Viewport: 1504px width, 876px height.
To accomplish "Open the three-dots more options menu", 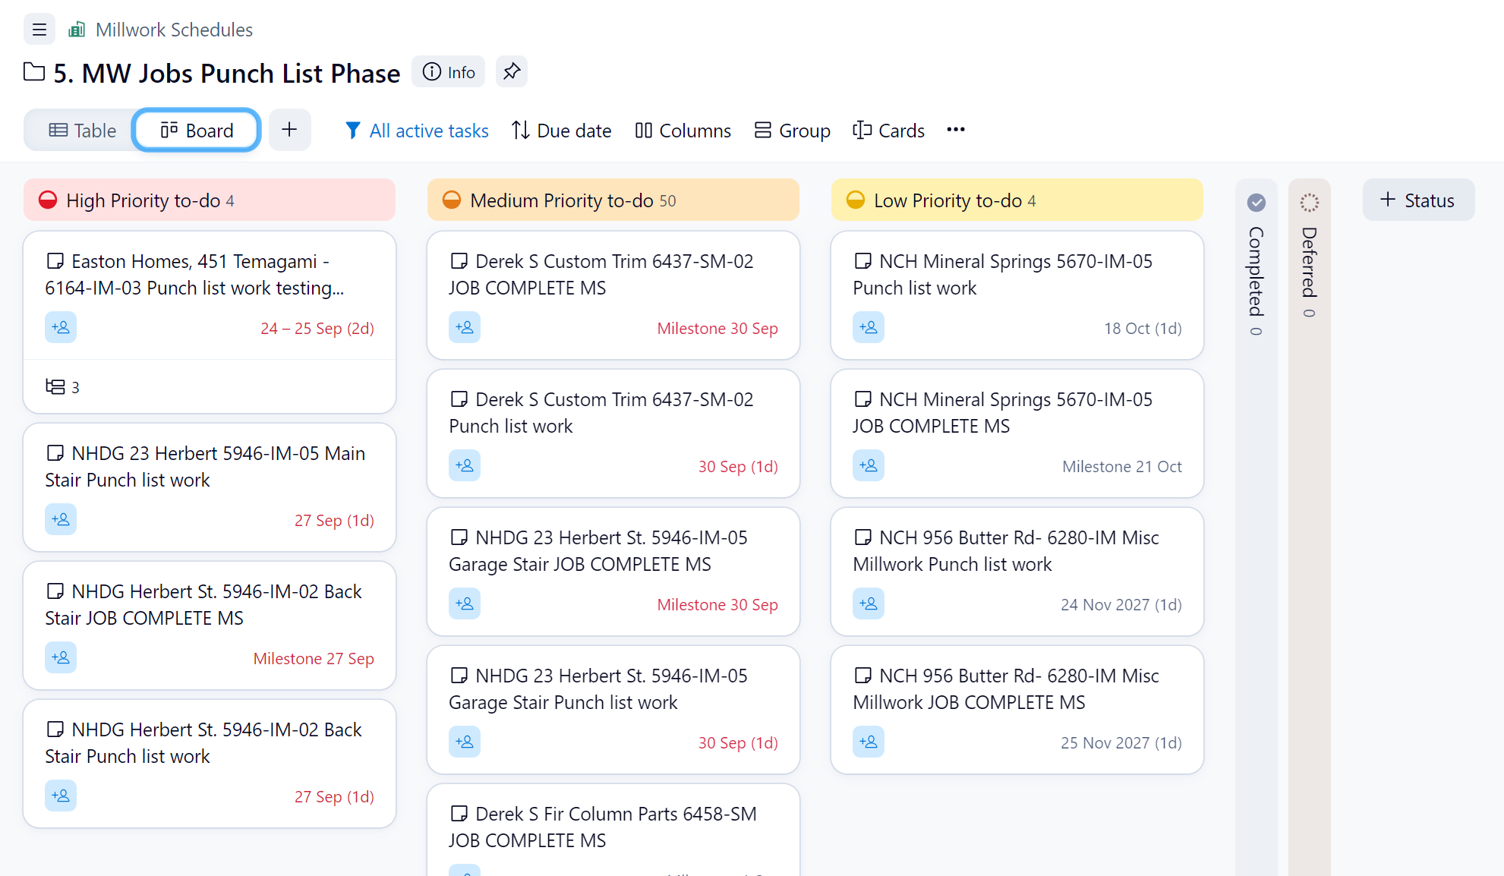I will (x=956, y=130).
